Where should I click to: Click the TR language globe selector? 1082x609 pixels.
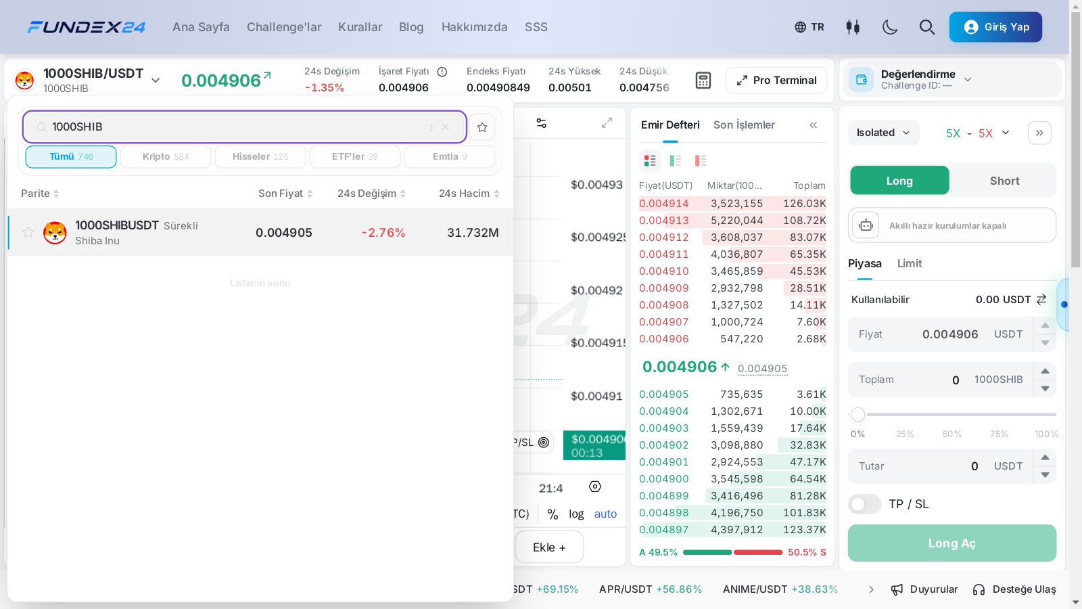point(809,27)
